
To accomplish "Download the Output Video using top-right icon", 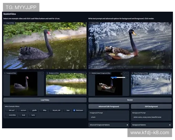I will pos(170,23).
